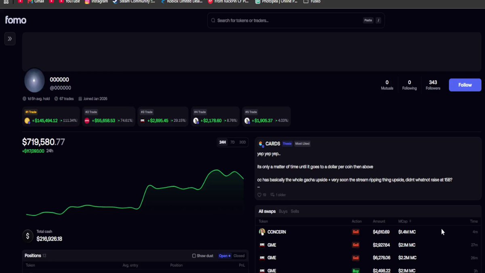Click the red token icon on #2 Trade

pos(87,121)
